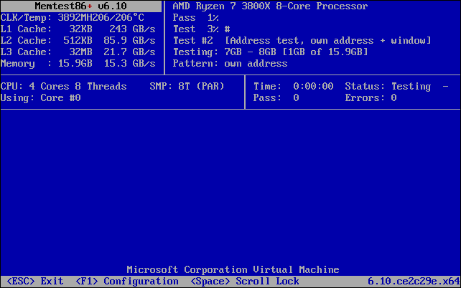Screen dimensions: 461x288
Task: Select the Microsoft Corporation Virtual Machine label
Action: (233, 269)
